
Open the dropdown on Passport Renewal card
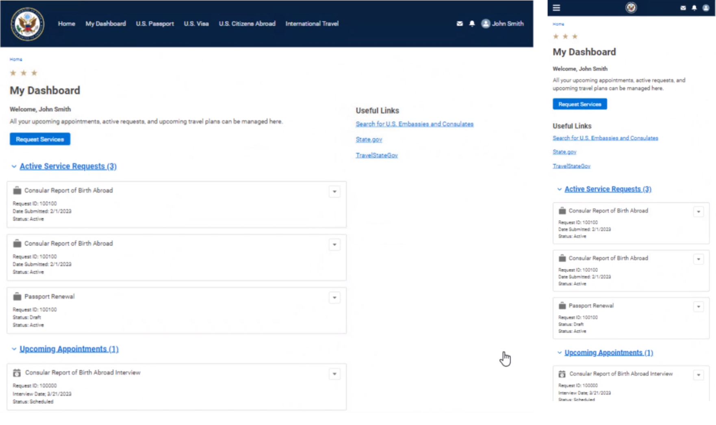334,298
